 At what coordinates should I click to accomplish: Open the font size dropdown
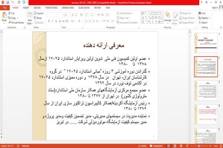pos(70,15)
